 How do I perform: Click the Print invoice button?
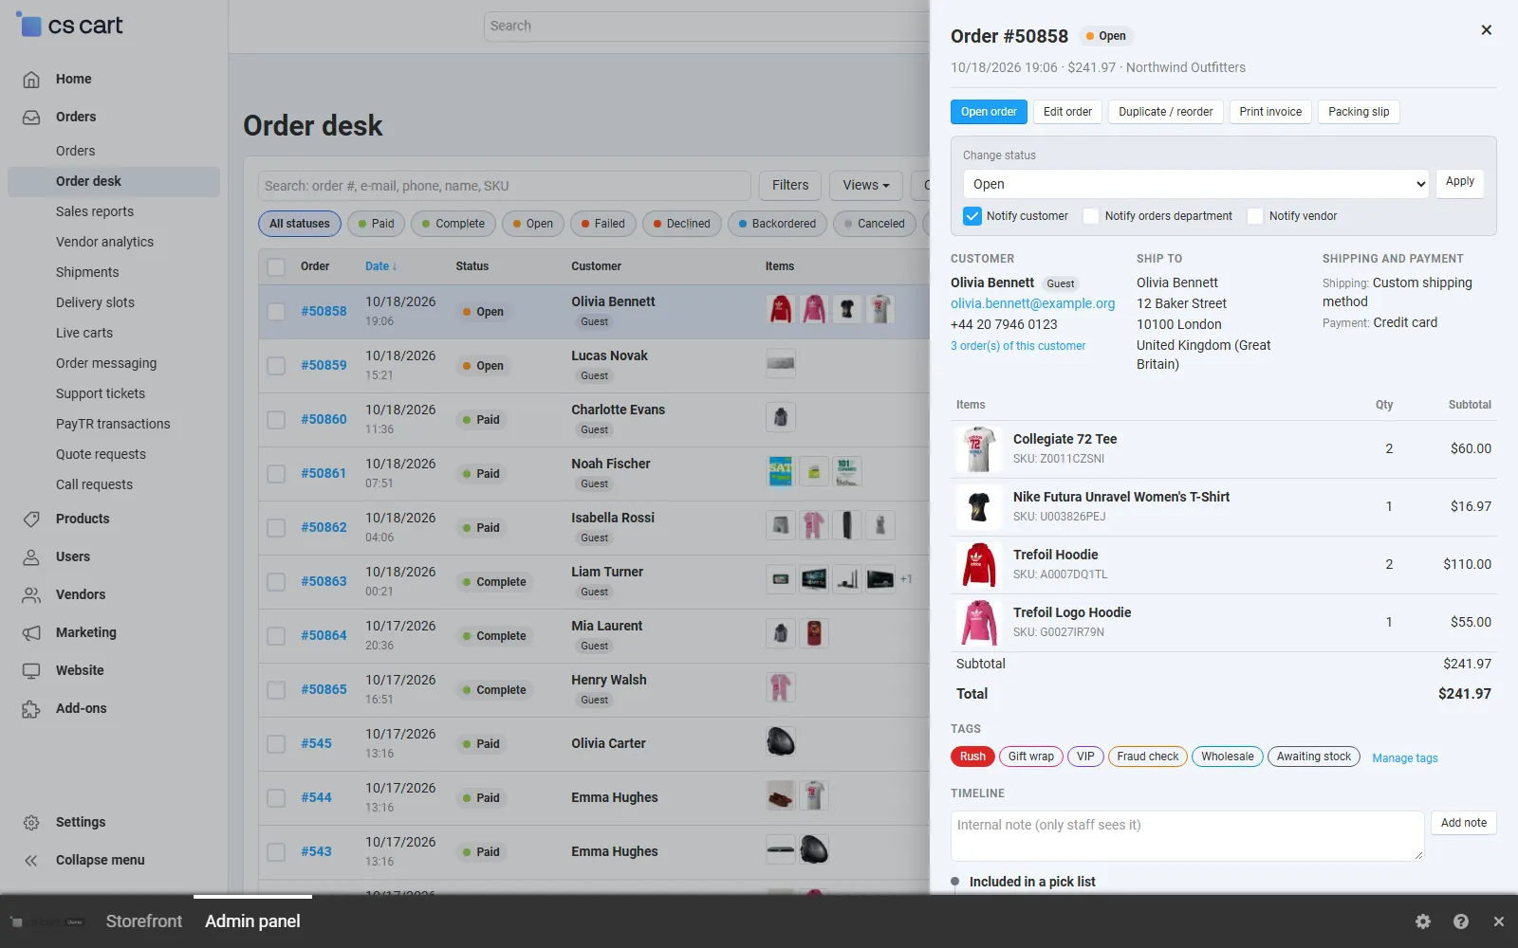click(1270, 112)
